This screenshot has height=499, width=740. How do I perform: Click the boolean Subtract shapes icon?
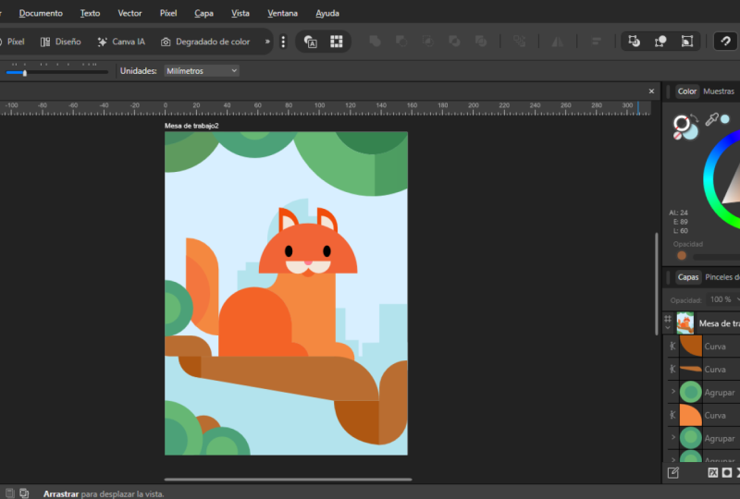401,42
